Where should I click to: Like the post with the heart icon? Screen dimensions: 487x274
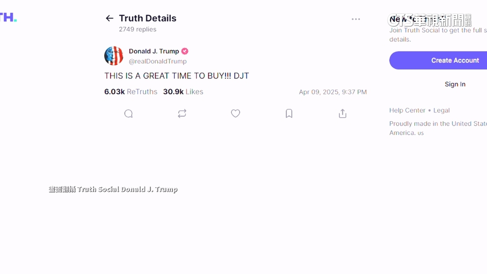click(x=236, y=113)
